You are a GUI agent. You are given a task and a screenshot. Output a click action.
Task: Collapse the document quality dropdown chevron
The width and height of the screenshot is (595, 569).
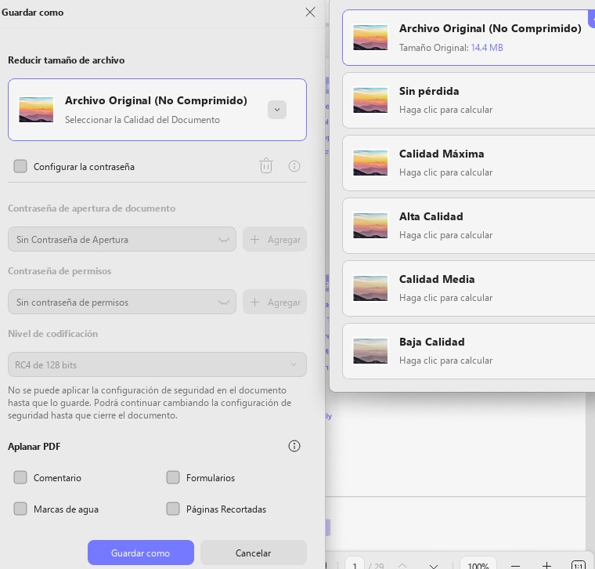pyautogui.click(x=277, y=110)
